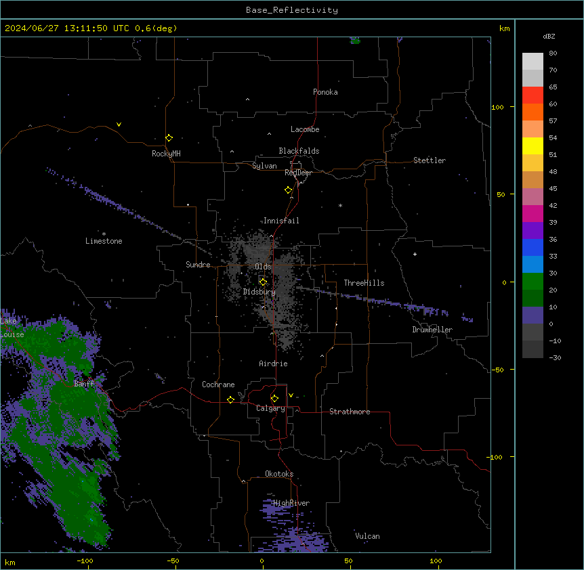The height and width of the screenshot is (570, 584).
Task: Click the dBZ legend heading
Action: coord(549,36)
